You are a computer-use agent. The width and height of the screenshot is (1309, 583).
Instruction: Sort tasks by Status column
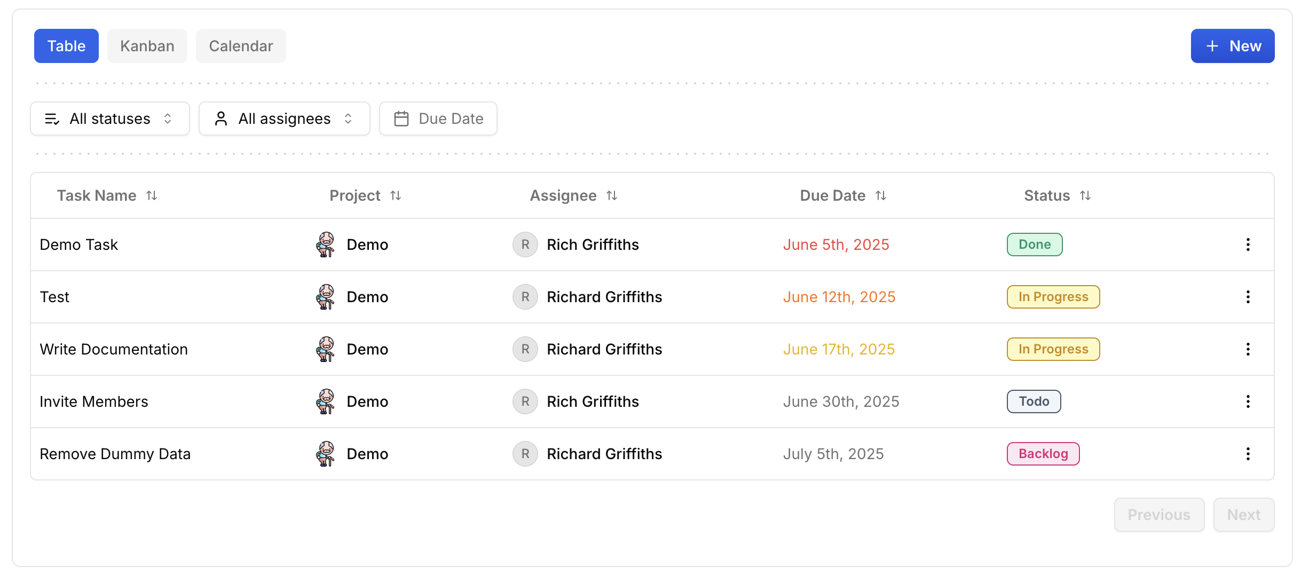click(1085, 196)
